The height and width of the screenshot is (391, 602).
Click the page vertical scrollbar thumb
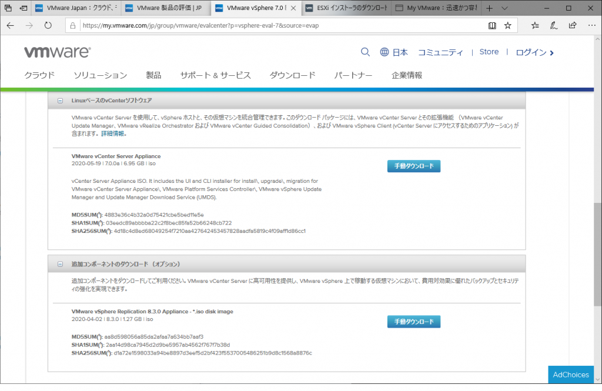597,254
